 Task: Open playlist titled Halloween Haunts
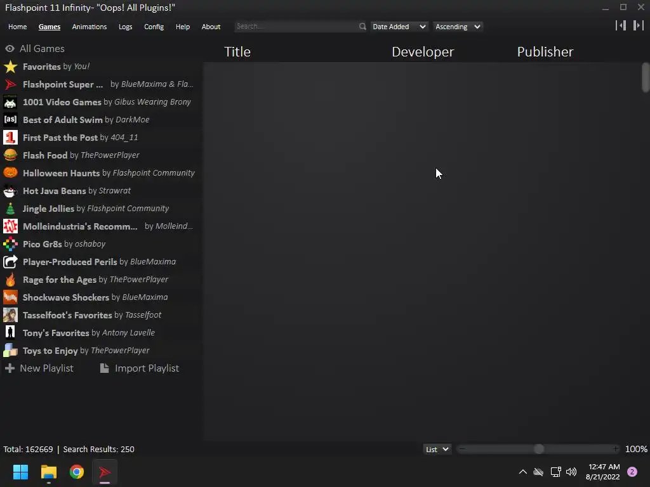pos(62,173)
